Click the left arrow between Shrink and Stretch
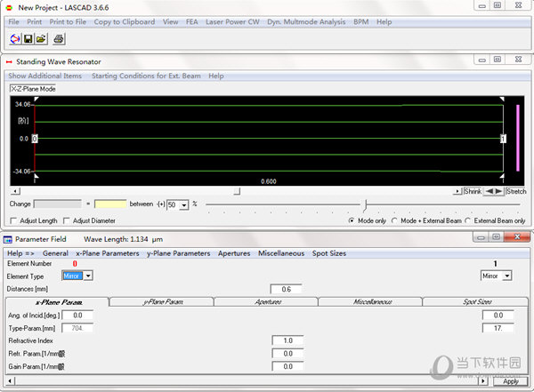This screenshot has width=534, height=392. coord(489,191)
